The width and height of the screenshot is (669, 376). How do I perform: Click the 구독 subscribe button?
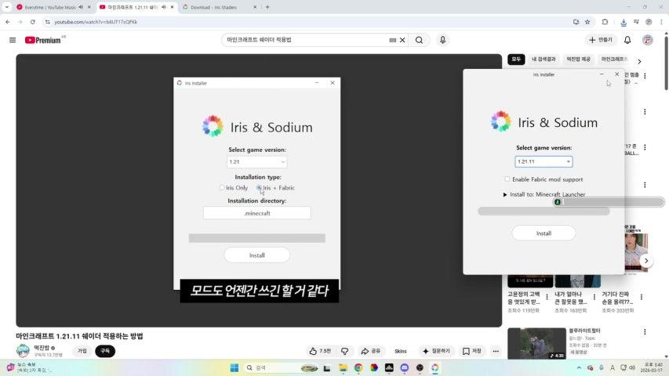coord(105,351)
